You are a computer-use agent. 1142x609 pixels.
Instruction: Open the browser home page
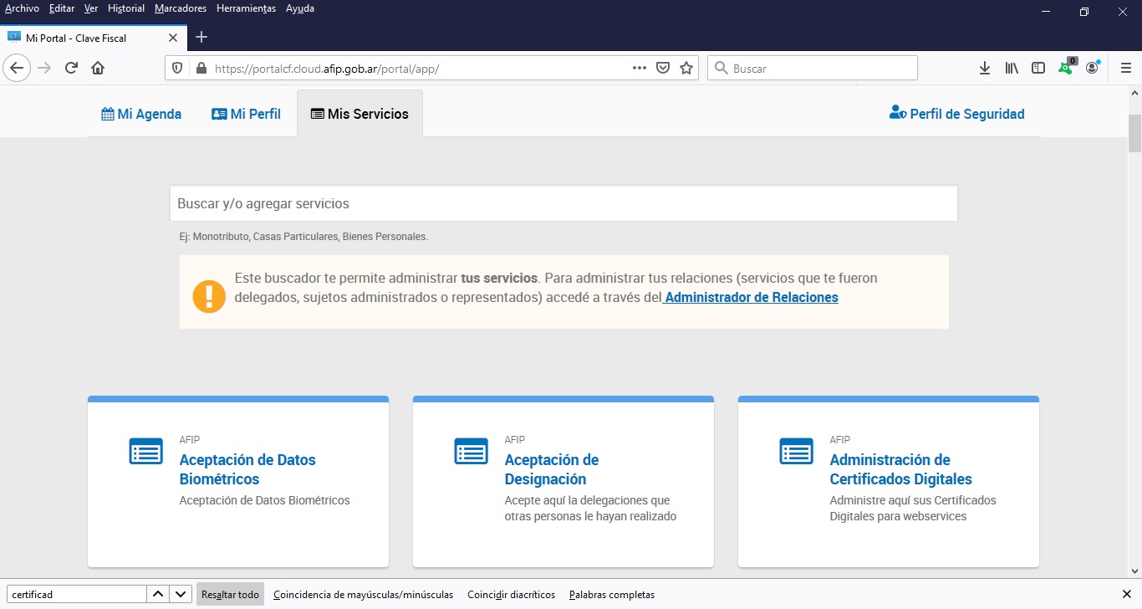tap(98, 69)
